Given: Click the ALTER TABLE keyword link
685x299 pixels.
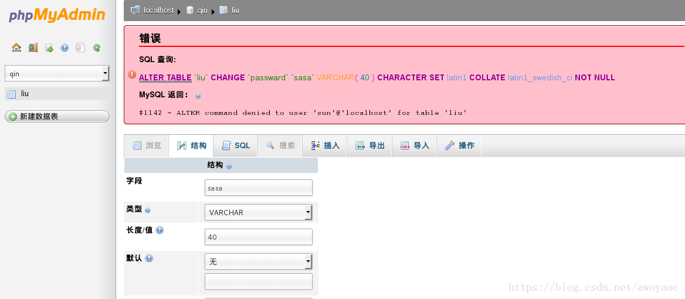Looking at the screenshot, I should [x=165, y=78].
